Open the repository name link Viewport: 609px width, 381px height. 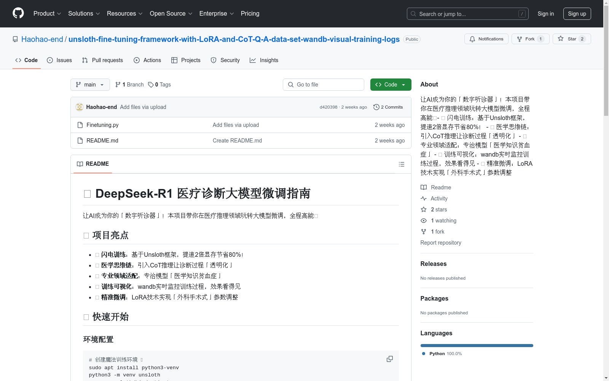(234, 39)
